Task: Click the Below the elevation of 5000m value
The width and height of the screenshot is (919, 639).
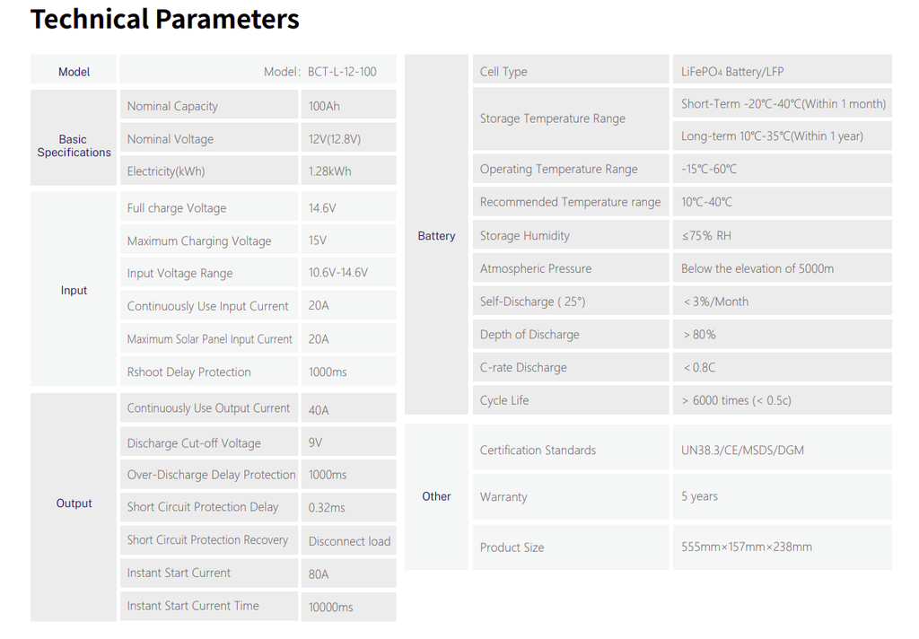Action: pyautogui.click(x=757, y=268)
